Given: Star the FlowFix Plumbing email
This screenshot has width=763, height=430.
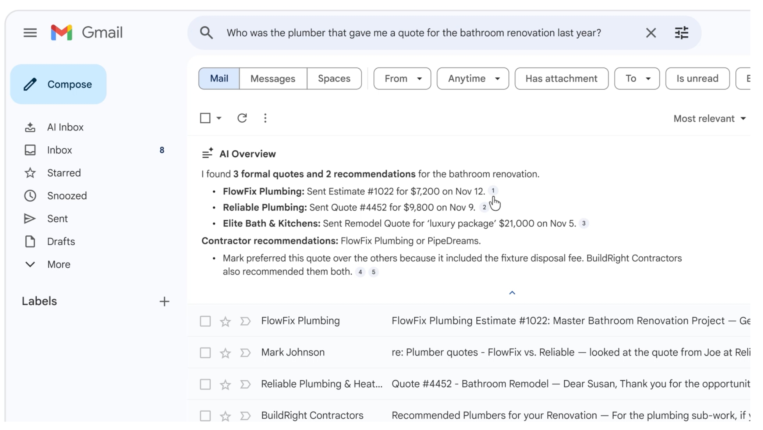Looking at the screenshot, I should pyautogui.click(x=225, y=322).
